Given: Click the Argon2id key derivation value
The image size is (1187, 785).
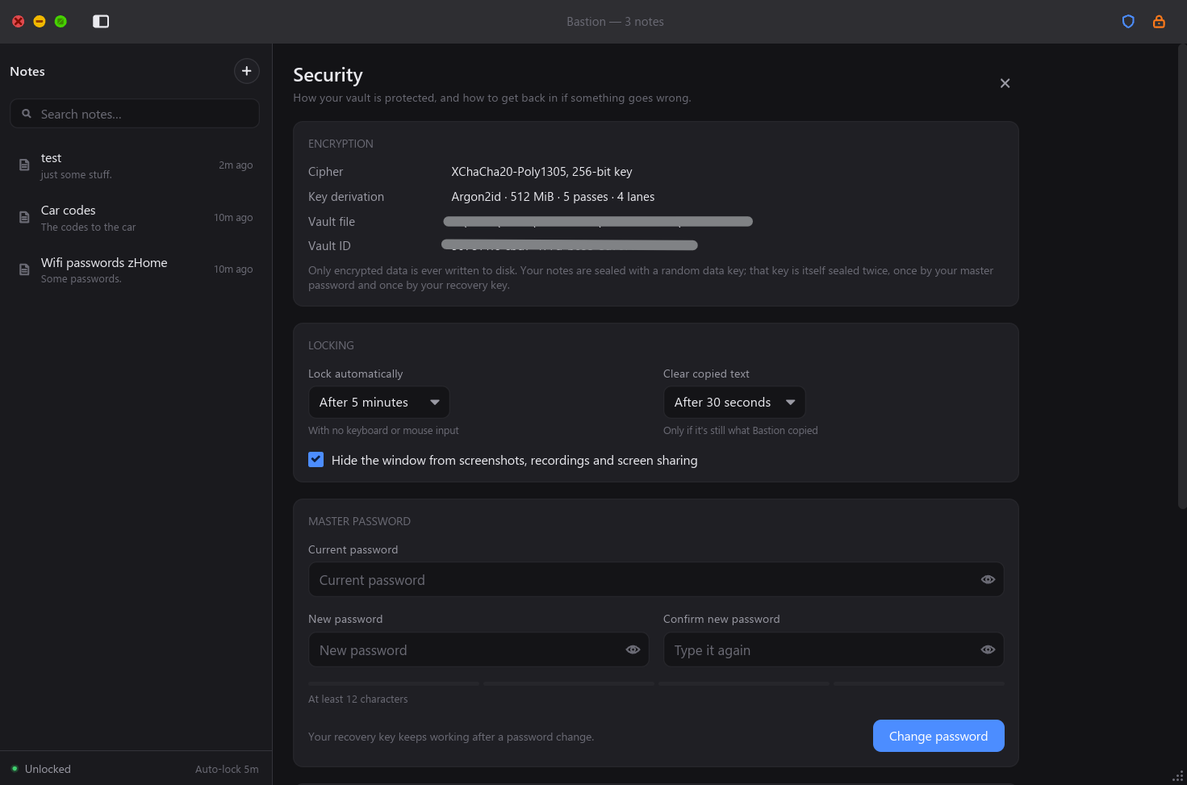Looking at the screenshot, I should (x=553, y=197).
